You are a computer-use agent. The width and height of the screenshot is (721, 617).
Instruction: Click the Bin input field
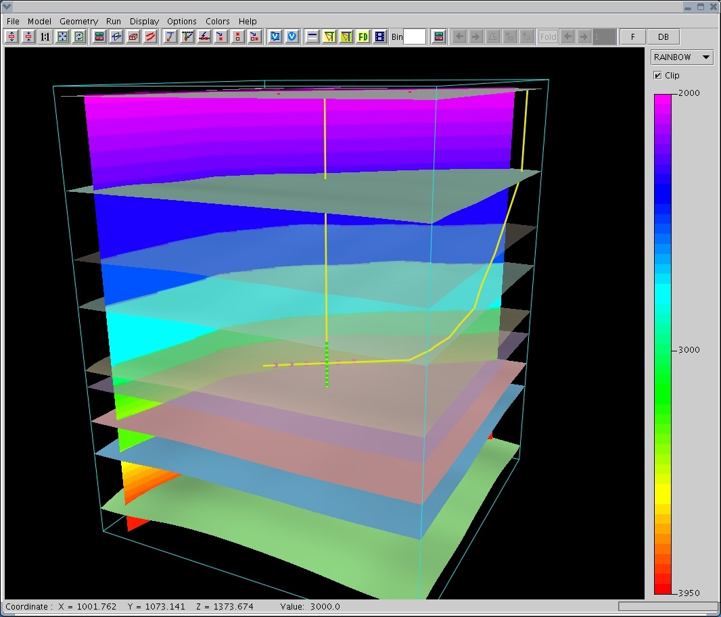point(415,37)
